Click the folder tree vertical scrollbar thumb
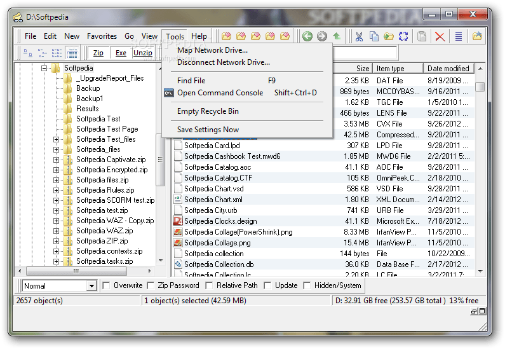The width and height of the screenshot is (505, 349). coord(160,160)
